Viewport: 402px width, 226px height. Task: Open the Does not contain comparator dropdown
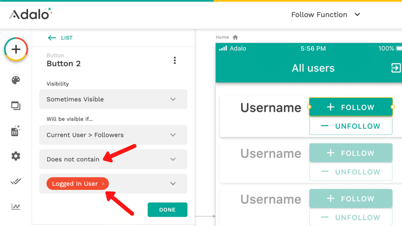[113, 159]
